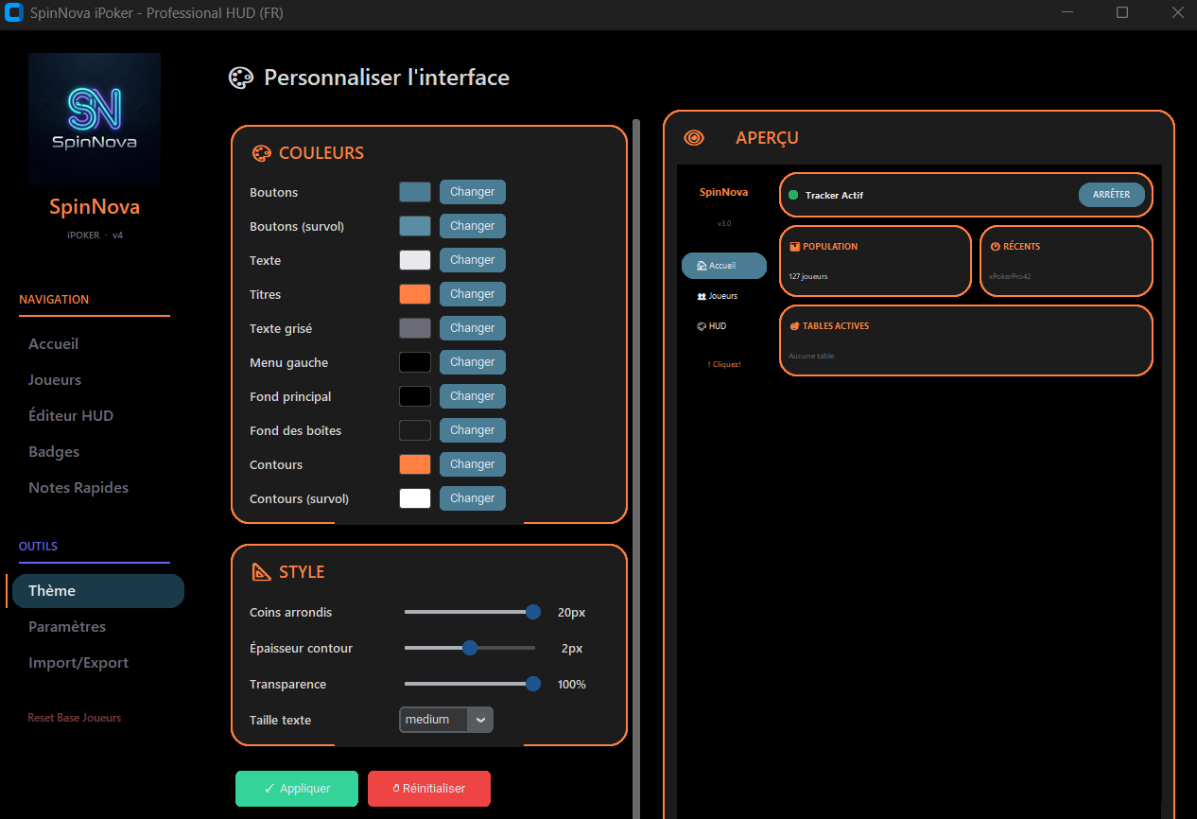Viewport: 1197px width, 819px height.
Task: Click Changer for Titres color
Action: (x=473, y=294)
